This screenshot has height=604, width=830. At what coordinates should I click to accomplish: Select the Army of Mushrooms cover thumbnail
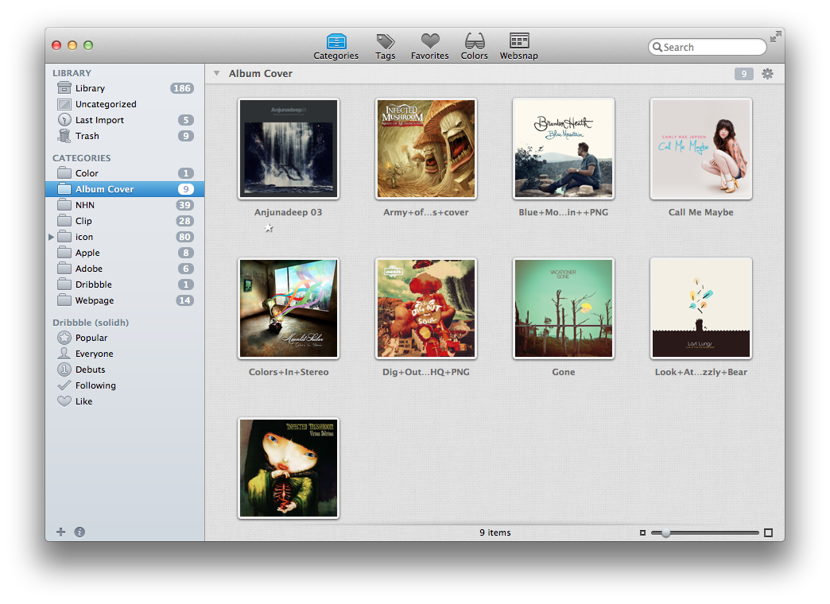(426, 149)
